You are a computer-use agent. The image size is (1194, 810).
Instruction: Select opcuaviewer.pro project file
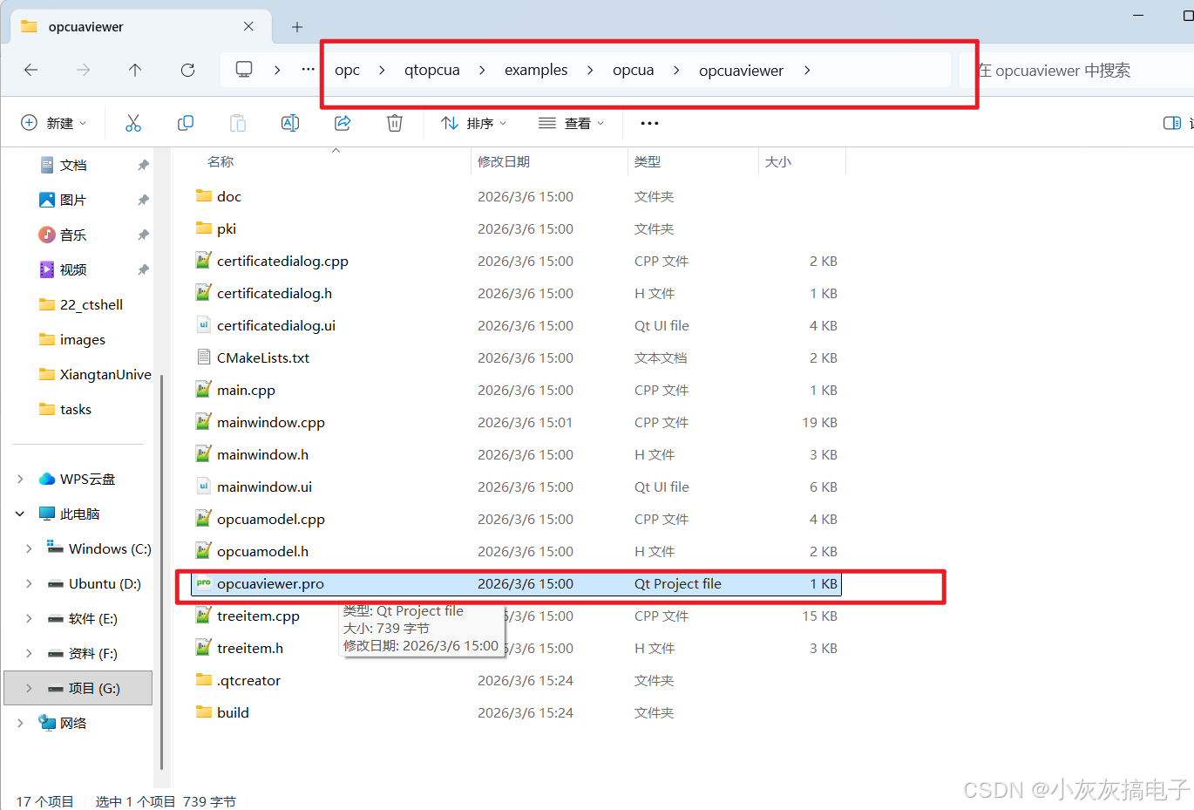(516, 583)
